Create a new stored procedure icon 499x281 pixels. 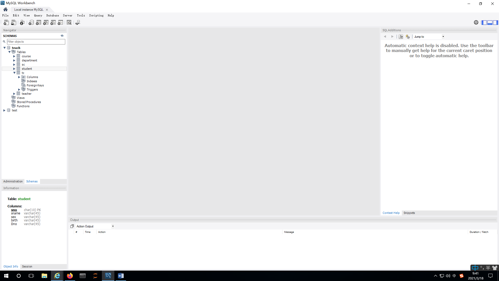pos(53,23)
